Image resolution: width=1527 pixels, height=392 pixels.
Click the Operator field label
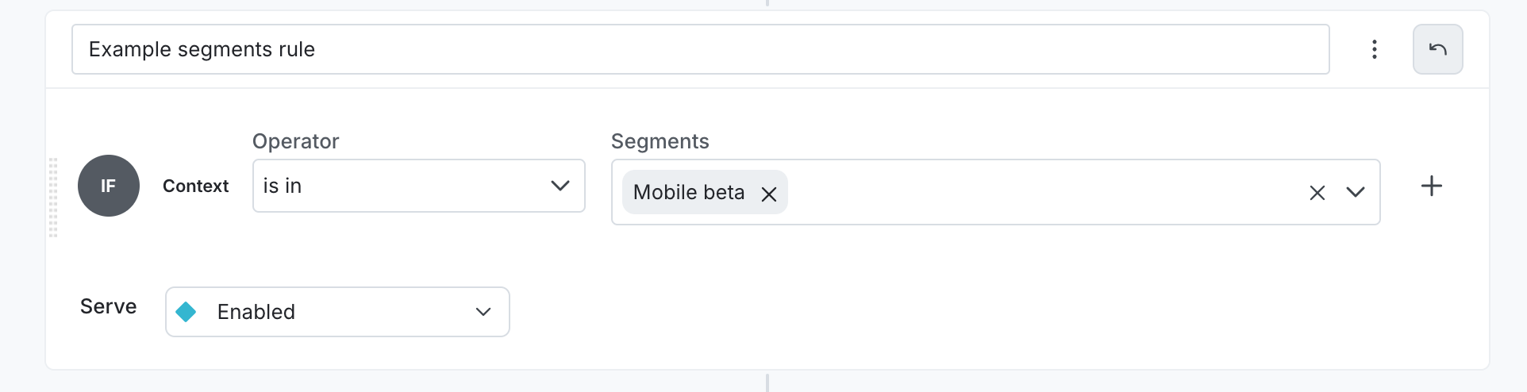pyautogui.click(x=295, y=141)
